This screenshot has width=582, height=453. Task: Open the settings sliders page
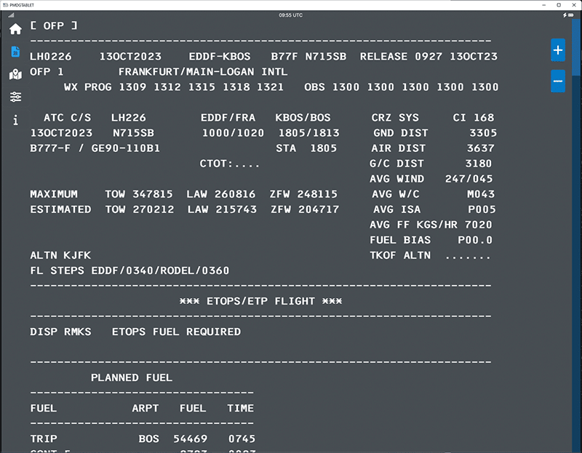[x=15, y=97]
